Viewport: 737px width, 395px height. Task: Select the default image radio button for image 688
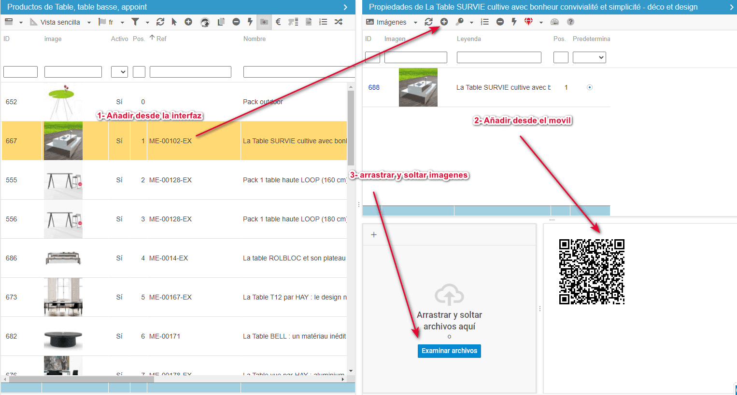(x=589, y=87)
